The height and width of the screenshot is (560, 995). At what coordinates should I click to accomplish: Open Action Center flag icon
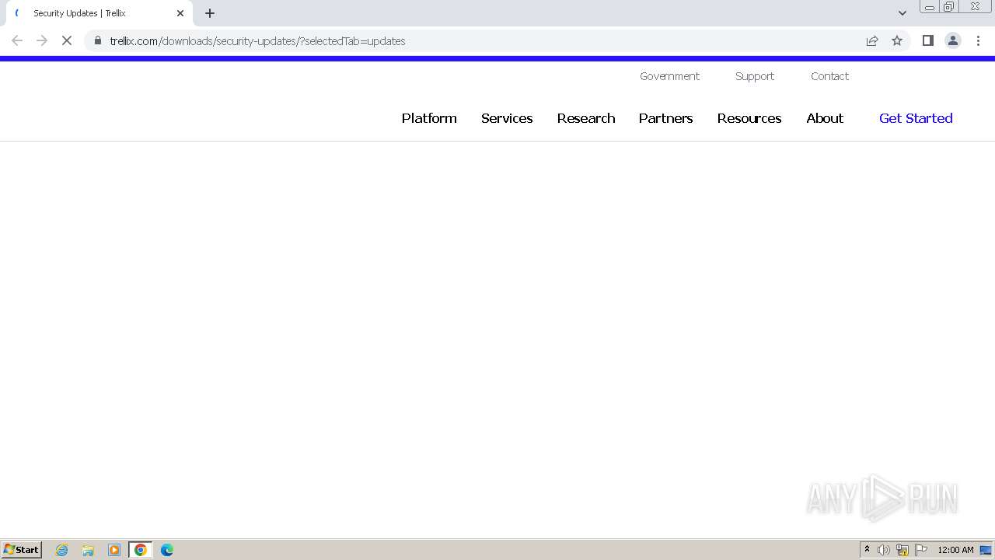click(921, 550)
